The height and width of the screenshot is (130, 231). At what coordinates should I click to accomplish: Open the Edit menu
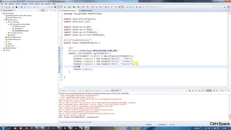(6, 4)
